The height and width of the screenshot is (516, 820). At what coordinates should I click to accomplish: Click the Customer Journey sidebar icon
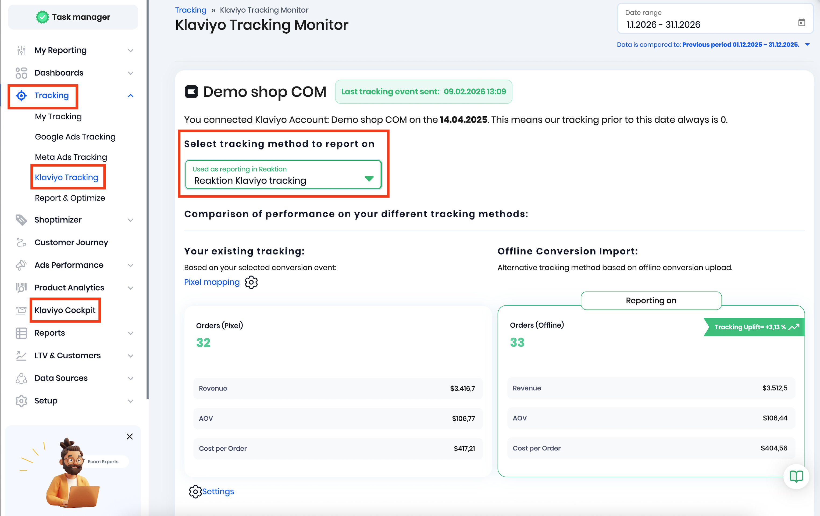21,242
